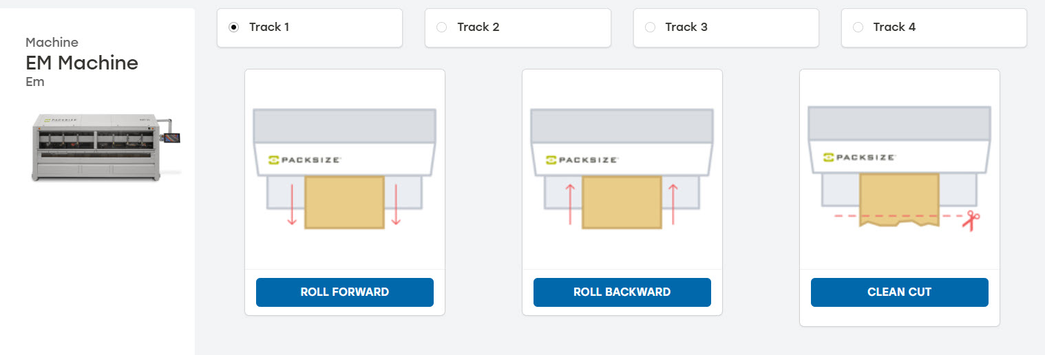Image resolution: width=1045 pixels, height=355 pixels.
Task: Click the right up arrow in roll backward image
Action: coord(673,204)
